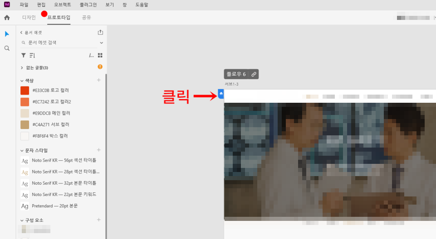This screenshot has width=436, height=239.
Task: Select the #E9DDCB 메인 컬러 swatch
Action: pos(25,114)
